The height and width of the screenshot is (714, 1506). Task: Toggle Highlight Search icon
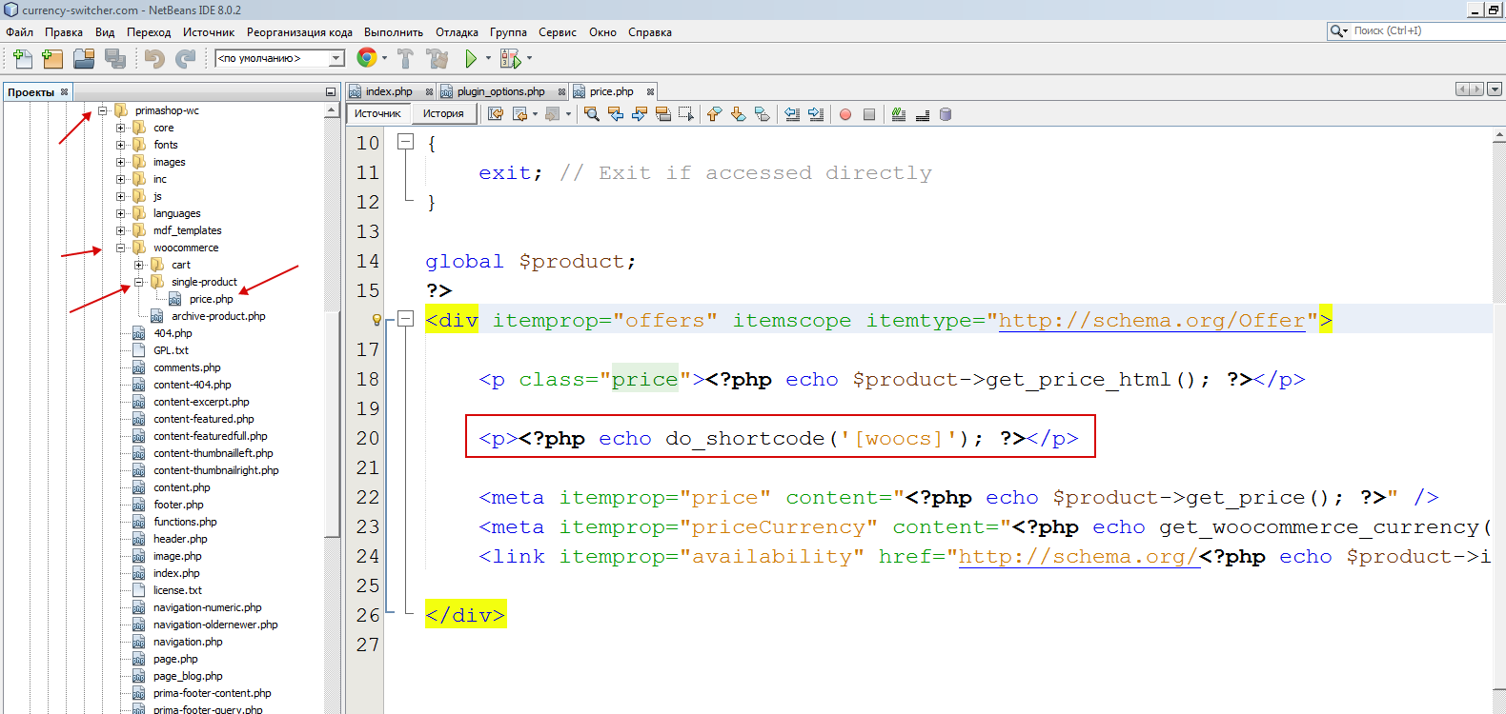[x=663, y=114]
